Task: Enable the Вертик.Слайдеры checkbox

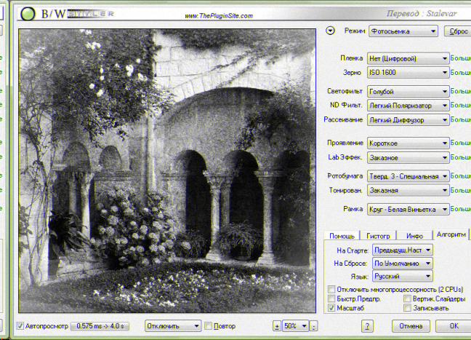Action: pos(407,299)
